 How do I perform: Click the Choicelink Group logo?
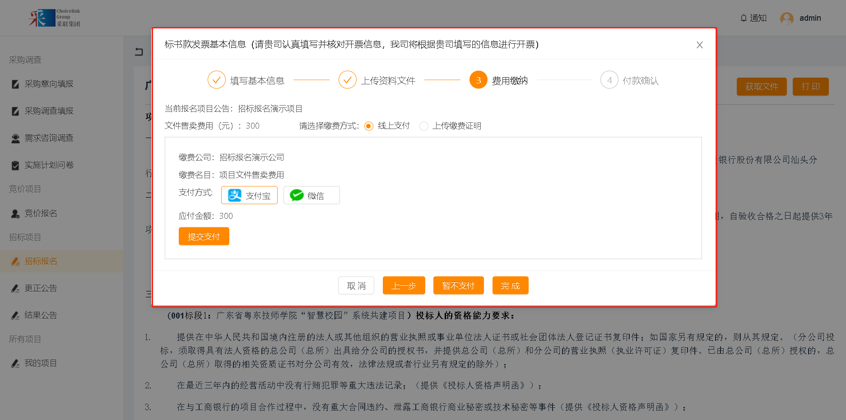(55, 18)
